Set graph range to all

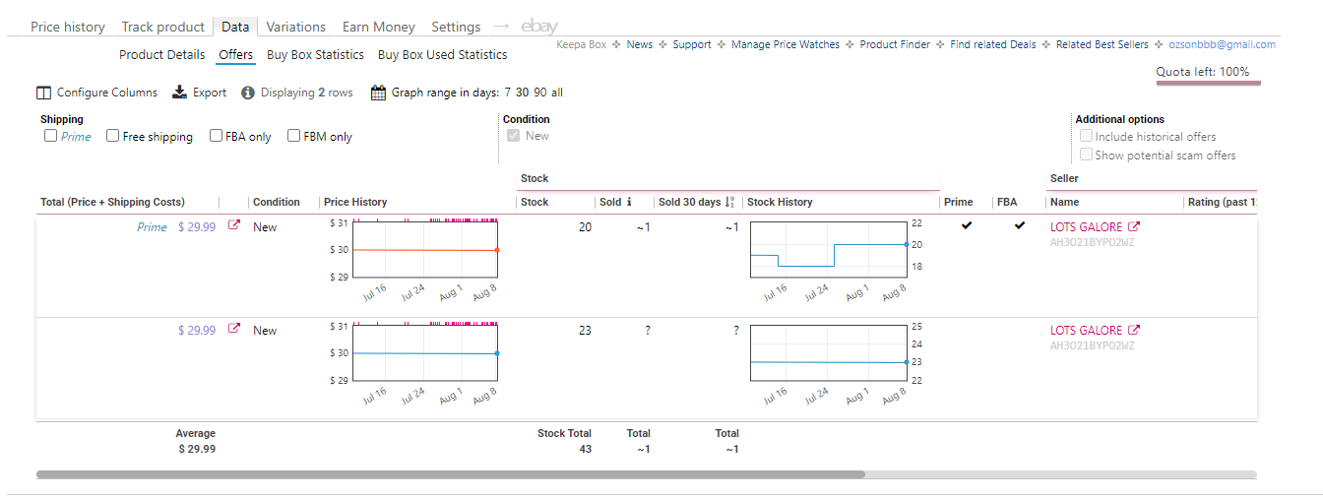(557, 93)
